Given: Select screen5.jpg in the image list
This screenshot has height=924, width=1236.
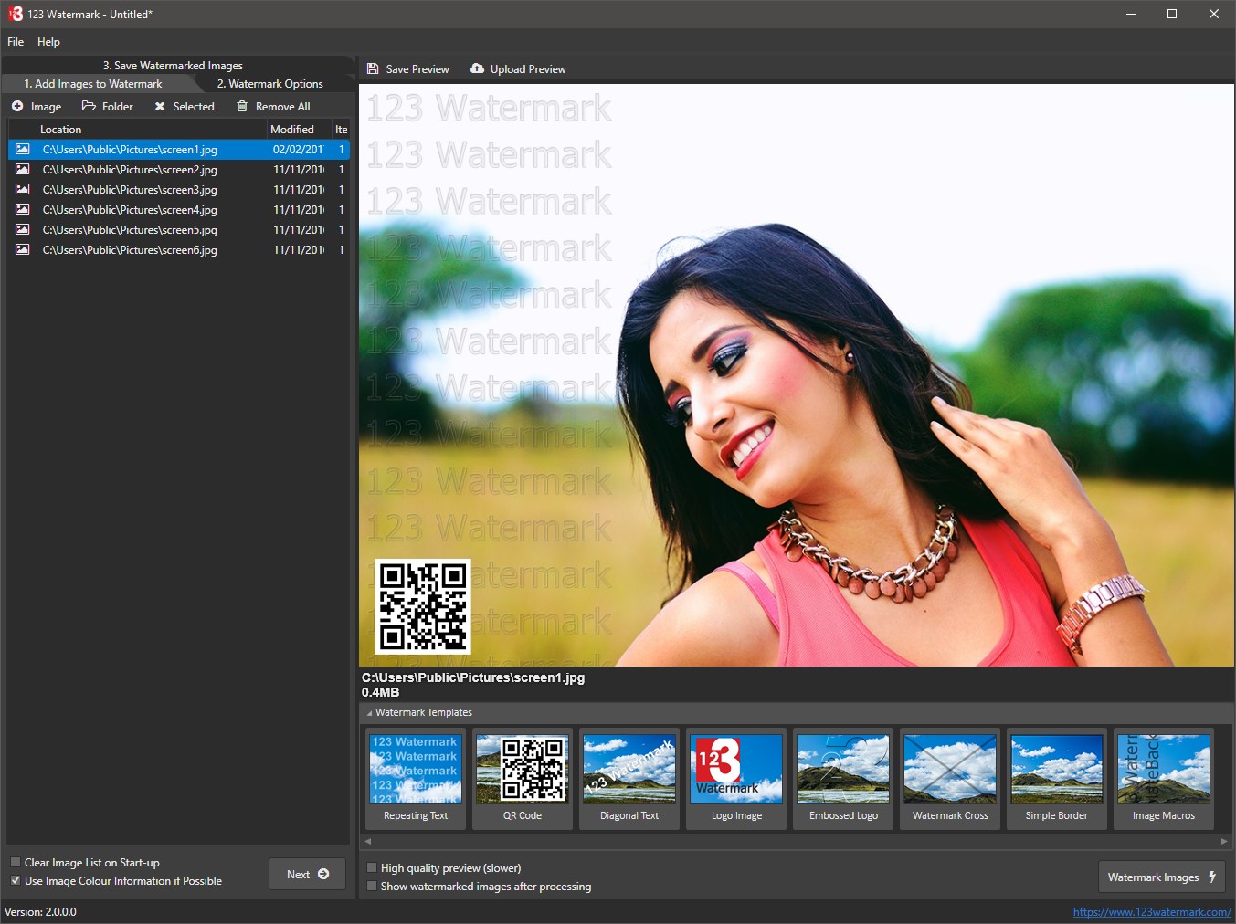Looking at the screenshot, I should tap(130, 230).
